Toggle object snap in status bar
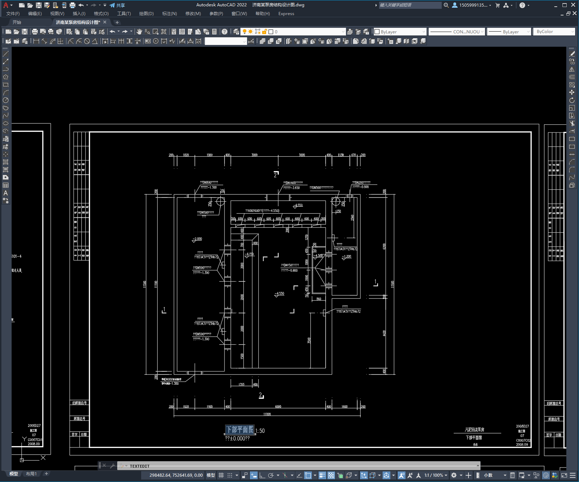 pos(308,475)
